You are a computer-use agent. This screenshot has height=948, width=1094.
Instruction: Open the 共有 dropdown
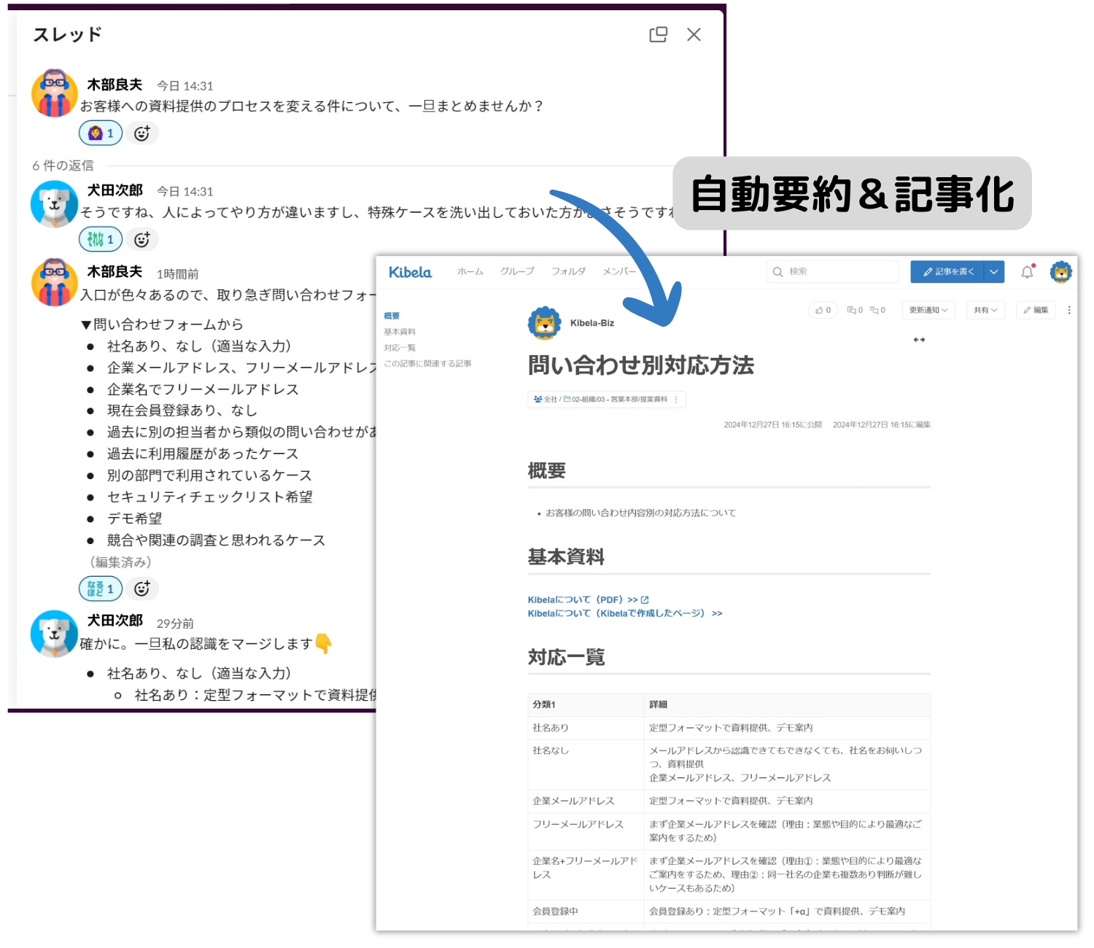(x=985, y=310)
